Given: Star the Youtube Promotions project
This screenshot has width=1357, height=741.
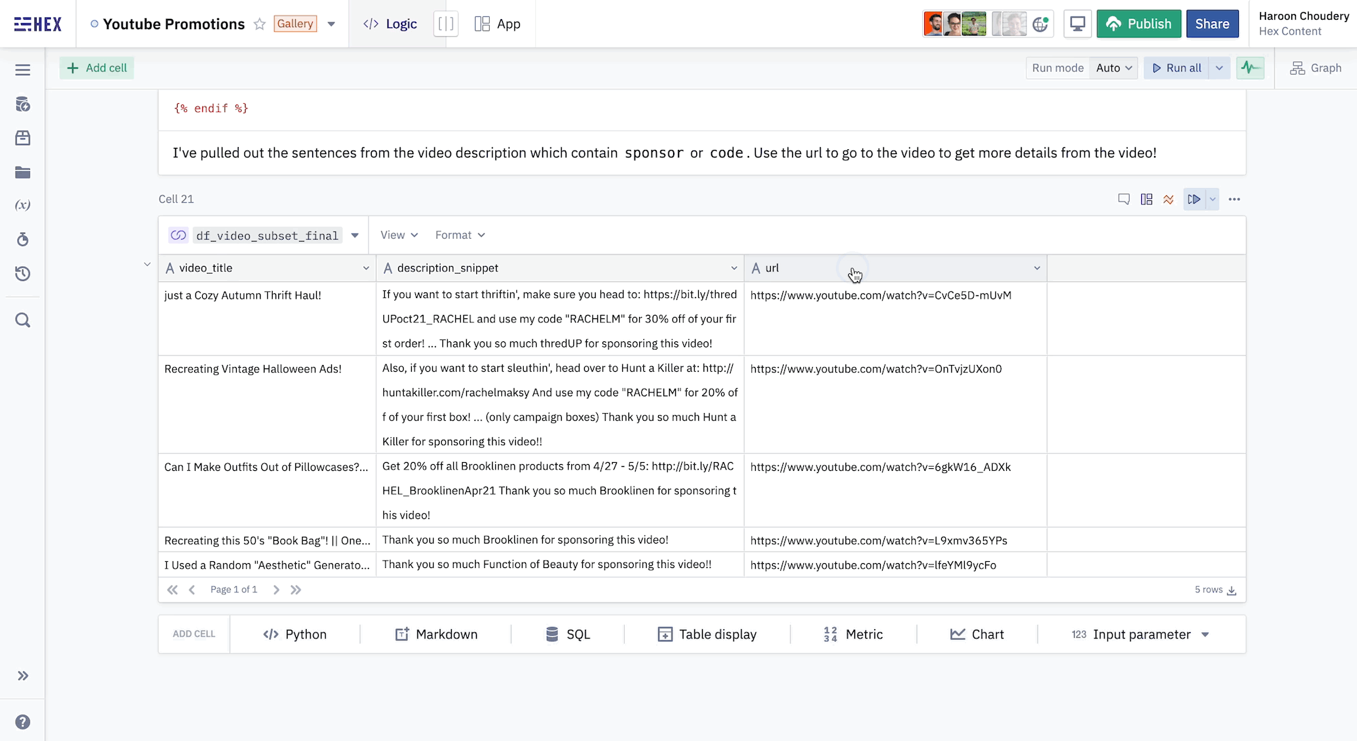Looking at the screenshot, I should (259, 24).
